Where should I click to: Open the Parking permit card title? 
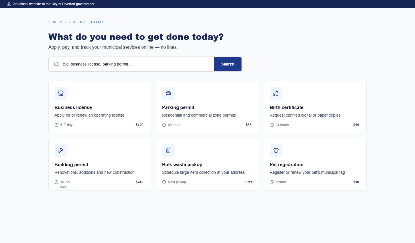(178, 107)
